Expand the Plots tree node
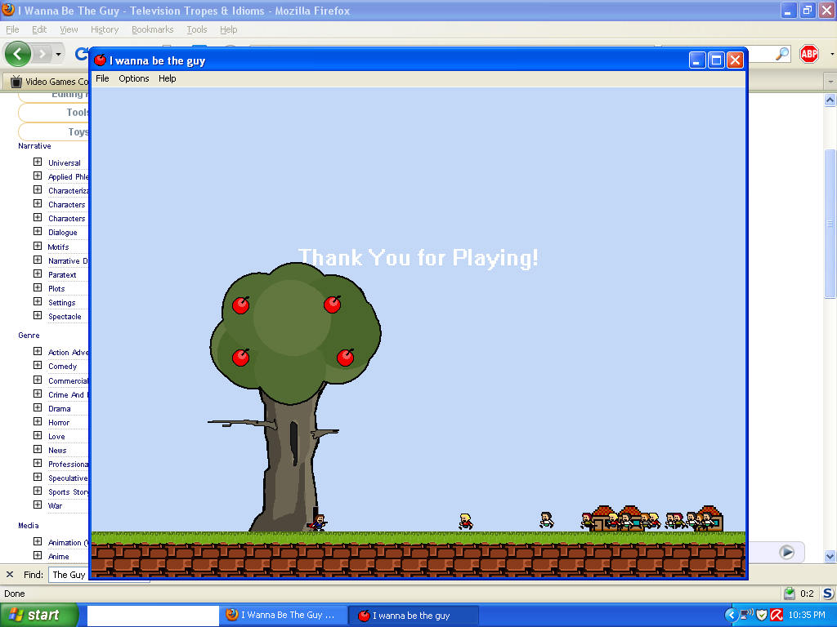The width and height of the screenshot is (837, 627). (38, 287)
